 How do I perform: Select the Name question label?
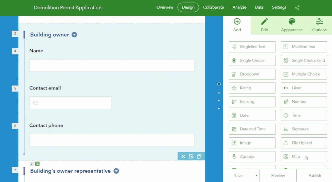[36, 51]
